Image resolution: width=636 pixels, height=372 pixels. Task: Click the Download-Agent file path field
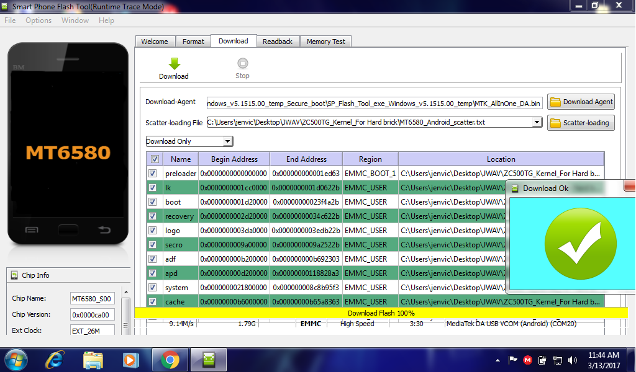[374, 103]
